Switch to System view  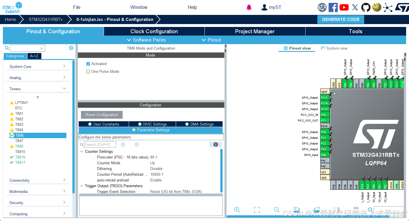point(334,48)
